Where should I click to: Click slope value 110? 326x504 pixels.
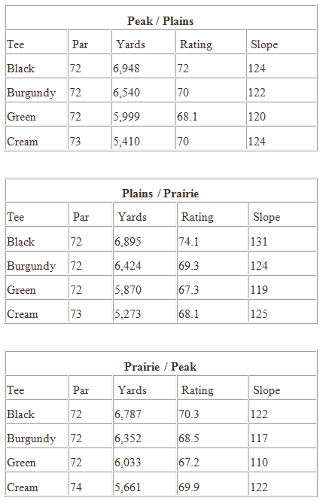pos(259,463)
